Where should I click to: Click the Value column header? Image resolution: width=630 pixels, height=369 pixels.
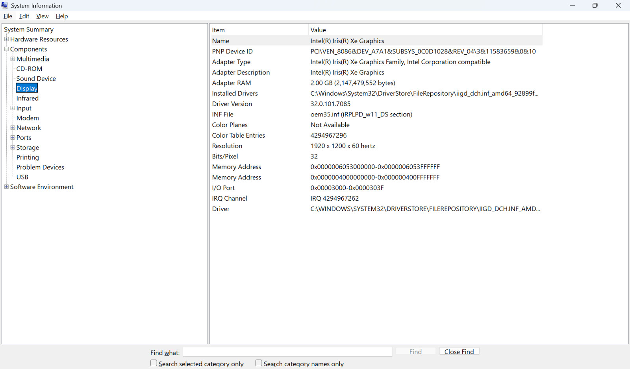(426, 30)
